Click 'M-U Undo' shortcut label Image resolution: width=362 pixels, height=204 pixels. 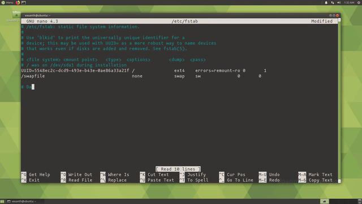[x=269, y=175]
